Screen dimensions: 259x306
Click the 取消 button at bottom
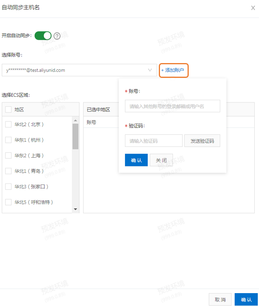220,299
